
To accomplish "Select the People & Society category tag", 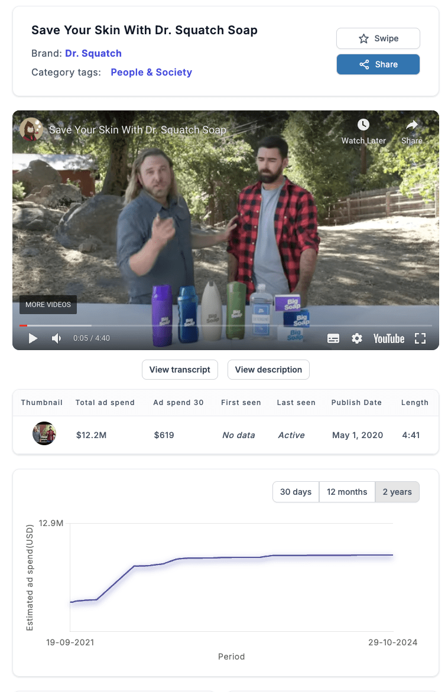I will pyautogui.click(x=151, y=72).
